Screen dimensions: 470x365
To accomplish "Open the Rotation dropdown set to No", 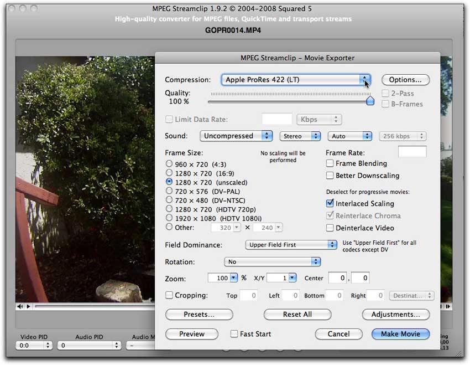I will tap(273, 262).
